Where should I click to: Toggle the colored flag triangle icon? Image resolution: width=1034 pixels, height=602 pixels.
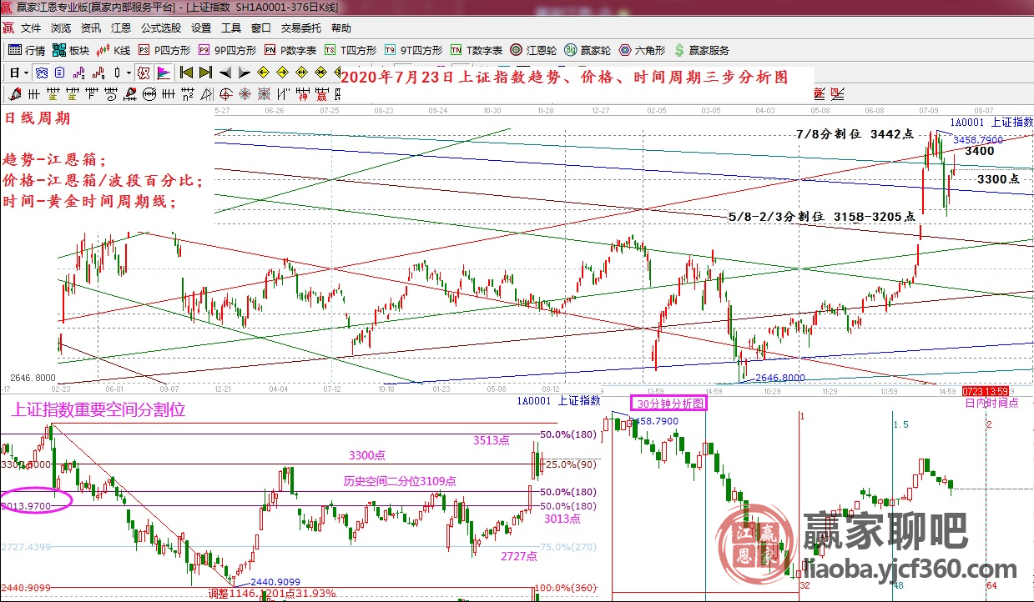[x=164, y=73]
